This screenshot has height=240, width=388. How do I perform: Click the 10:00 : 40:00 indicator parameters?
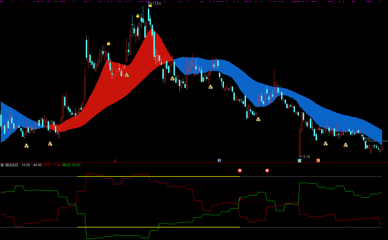[32, 165]
